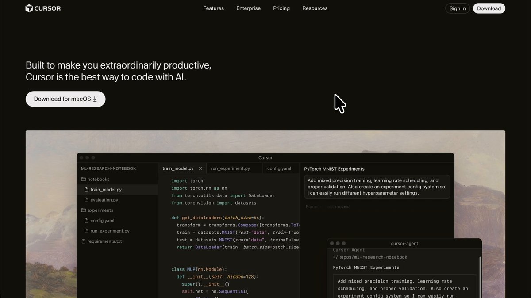This screenshot has height=298, width=531.
Task: Click the Cursor logo icon
Action: [x=28, y=8]
